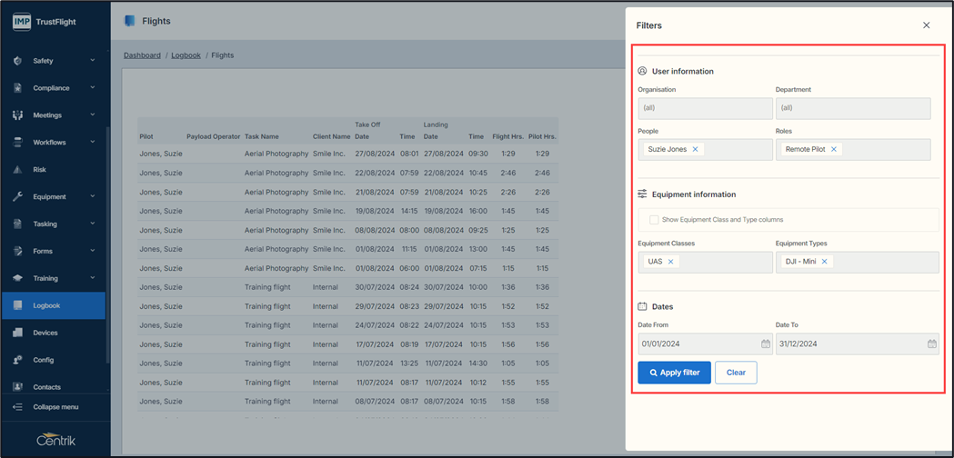
Task: Click the Safety shield icon in sidebar
Action: pos(17,61)
